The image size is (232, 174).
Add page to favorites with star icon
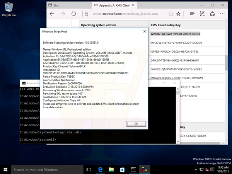pyautogui.click(x=178, y=14)
